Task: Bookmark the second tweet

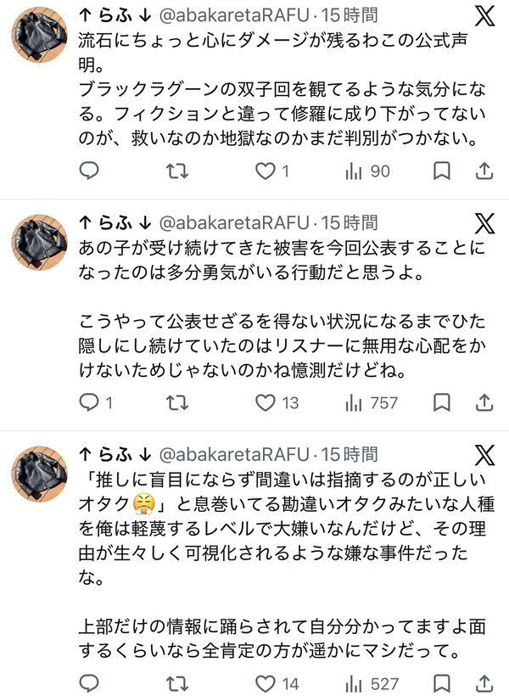Action: click(x=441, y=402)
